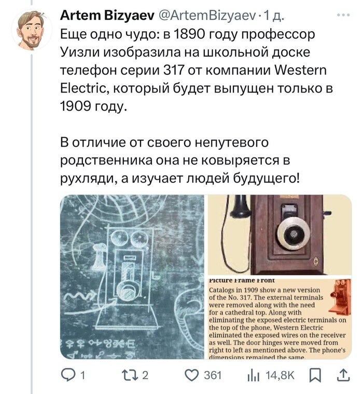Open the chalkboard telephone drawing image
This screenshot has height=394, width=363.
(132, 277)
